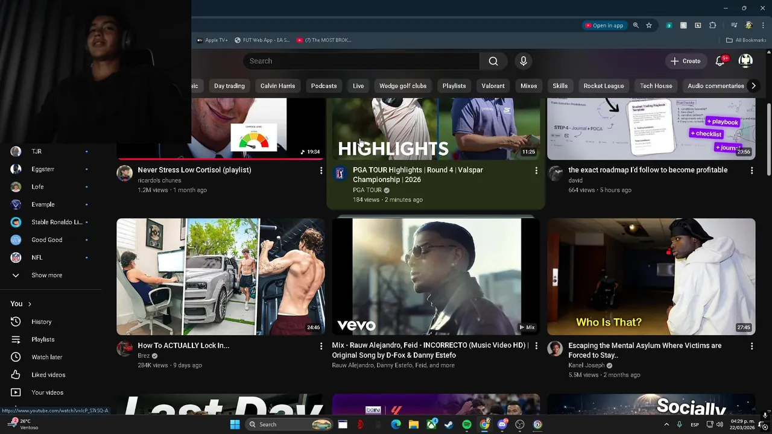The width and height of the screenshot is (772, 434).
Task: Open Steam from the taskbar
Action: coord(449,424)
